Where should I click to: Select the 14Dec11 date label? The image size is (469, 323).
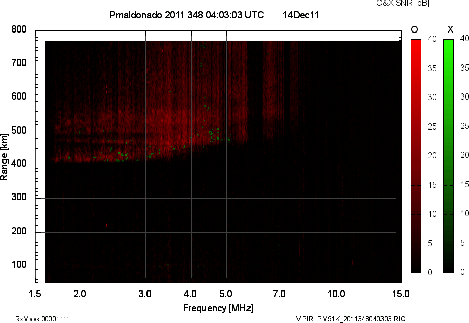point(300,15)
